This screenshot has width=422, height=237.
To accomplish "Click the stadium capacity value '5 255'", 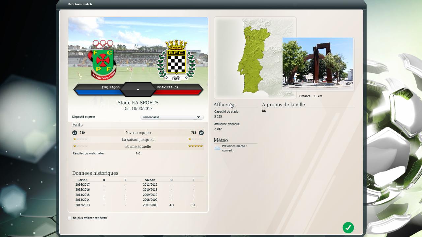I will click(218, 117).
